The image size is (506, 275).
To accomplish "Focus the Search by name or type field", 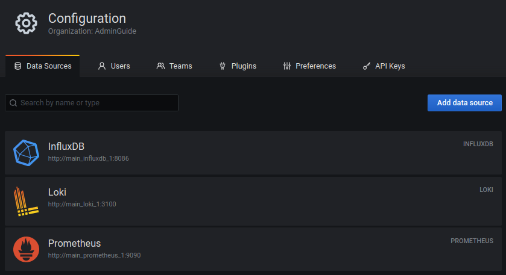I will click(x=96, y=103).
